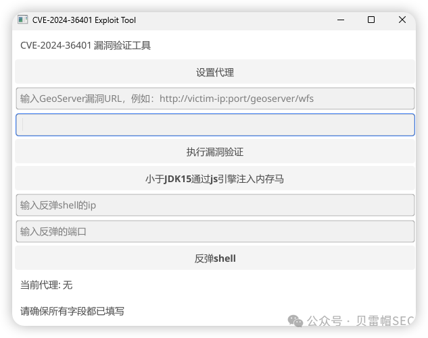Image resolution: width=428 pixels, height=338 pixels.
Task: Run 执行漏洞验证 vulnerability check
Action: click(215, 152)
